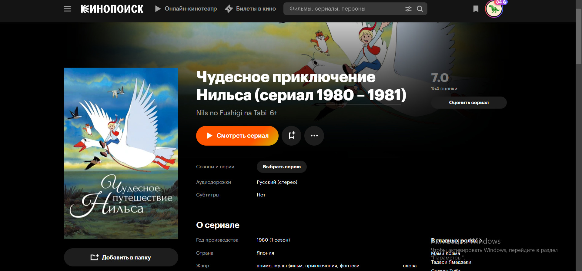Open search filter settings icon
Image resolution: width=582 pixels, height=271 pixels.
(x=408, y=9)
